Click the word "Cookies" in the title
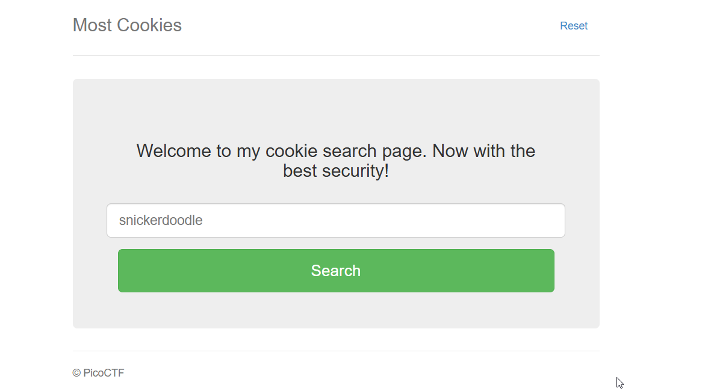The width and height of the screenshot is (708, 391). (149, 25)
